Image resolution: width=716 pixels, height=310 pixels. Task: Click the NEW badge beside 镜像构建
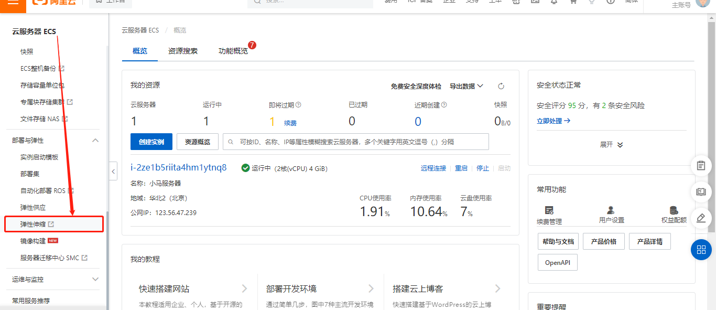(x=53, y=241)
